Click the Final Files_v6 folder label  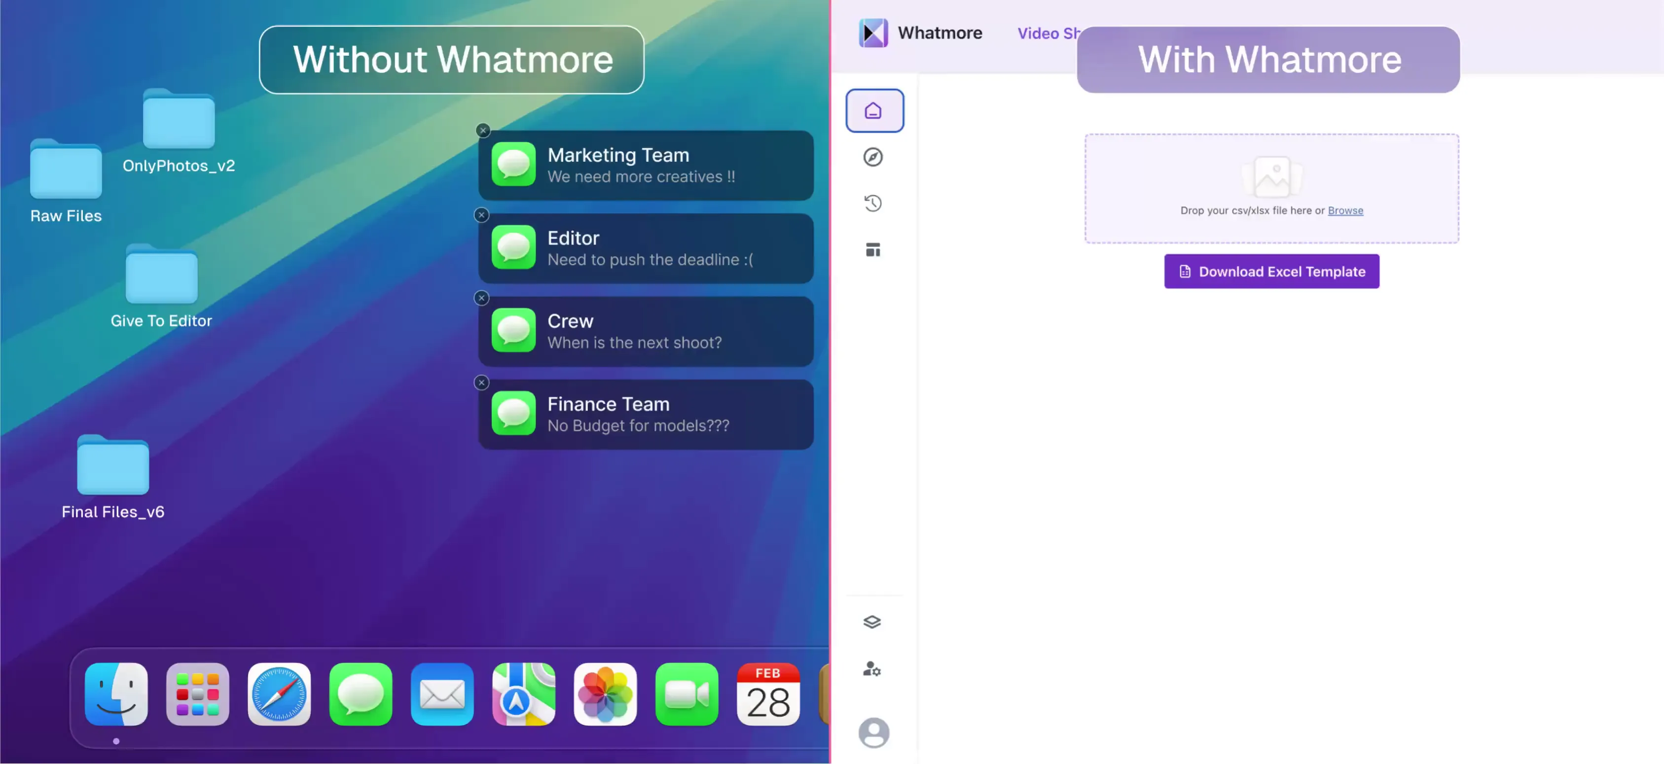pos(113,512)
